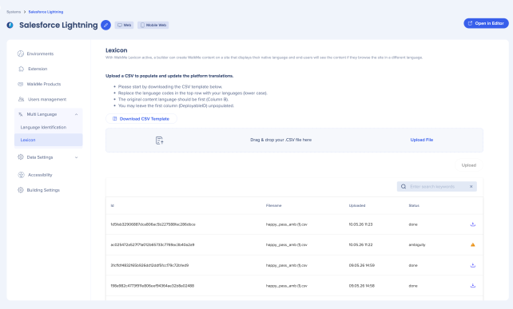Click Open in Editor button

[486, 23]
